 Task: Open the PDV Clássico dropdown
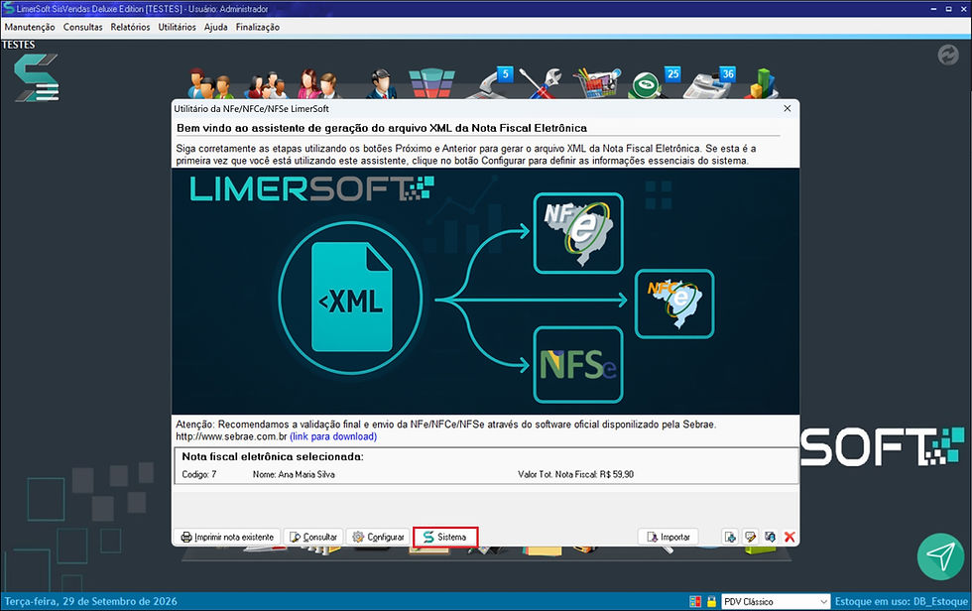tap(776, 602)
